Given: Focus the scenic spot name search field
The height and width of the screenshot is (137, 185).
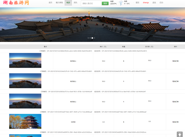Looking at the screenshot, I should tap(91, 3).
